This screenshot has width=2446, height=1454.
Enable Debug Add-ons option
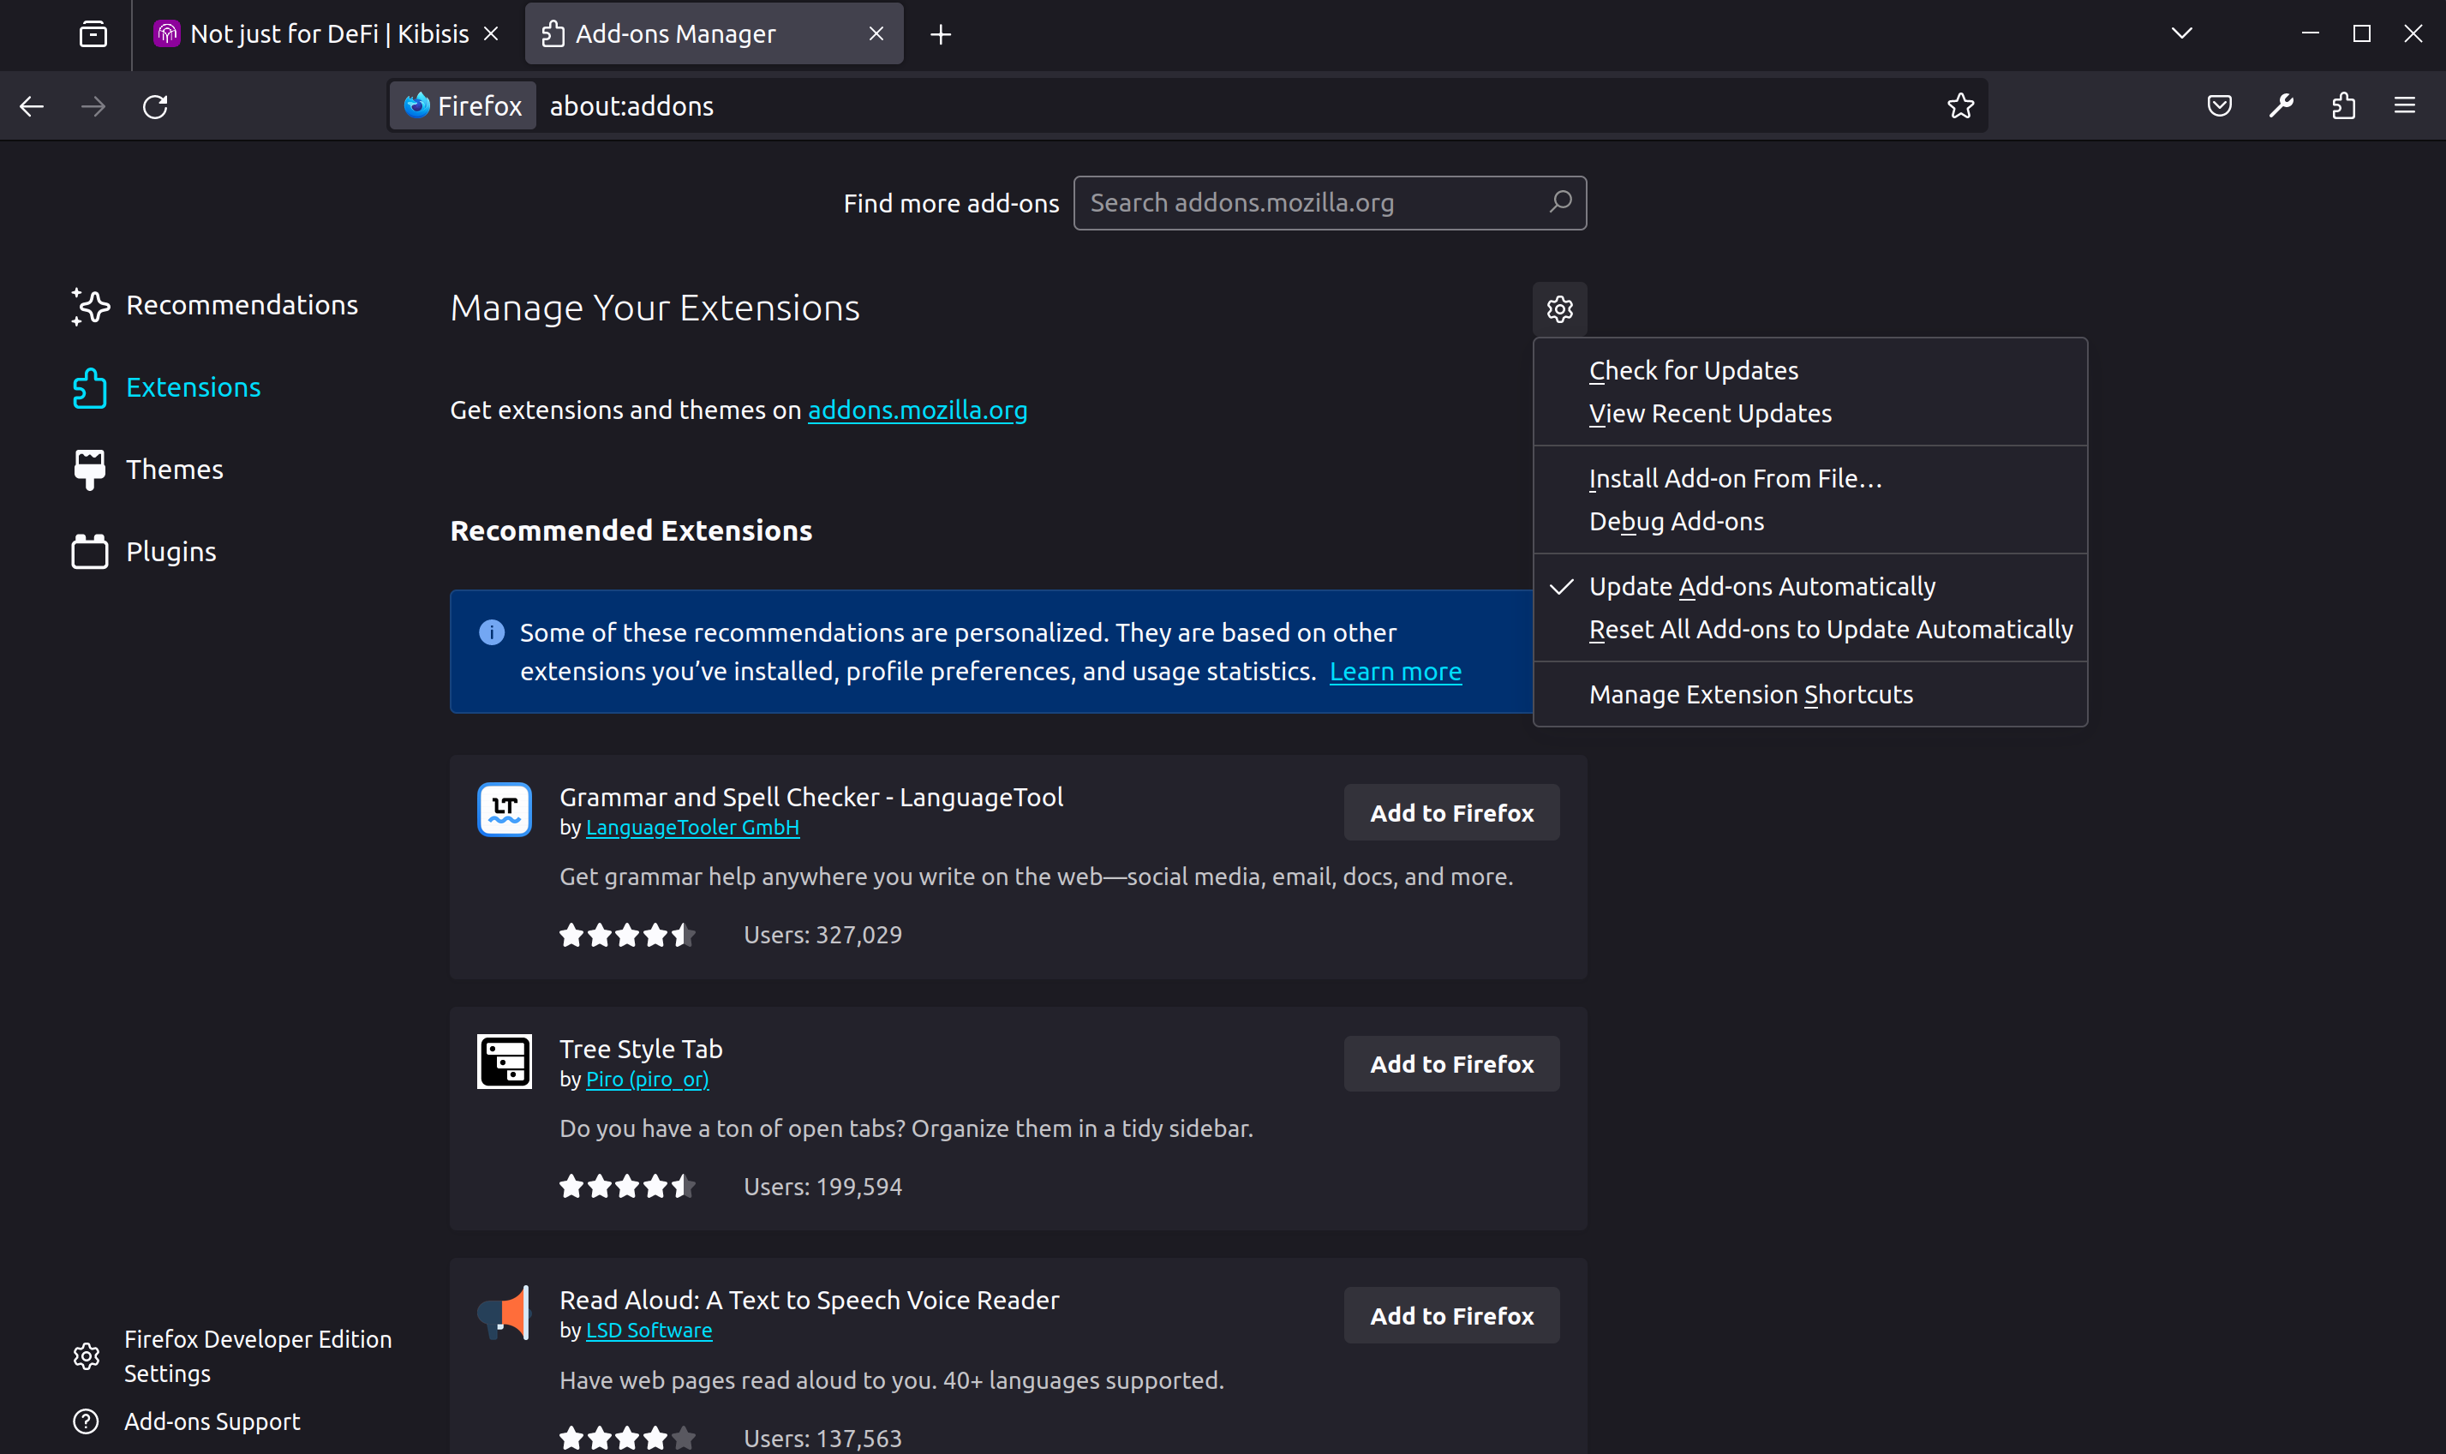tap(1674, 519)
